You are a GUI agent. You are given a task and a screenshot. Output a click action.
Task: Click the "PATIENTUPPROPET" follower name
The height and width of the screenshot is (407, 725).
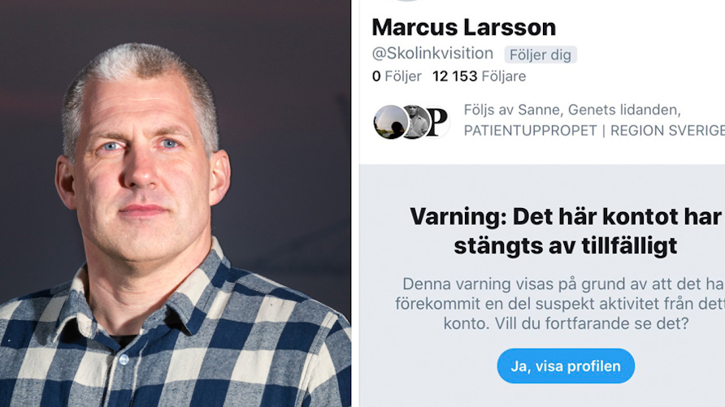(x=531, y=131)
